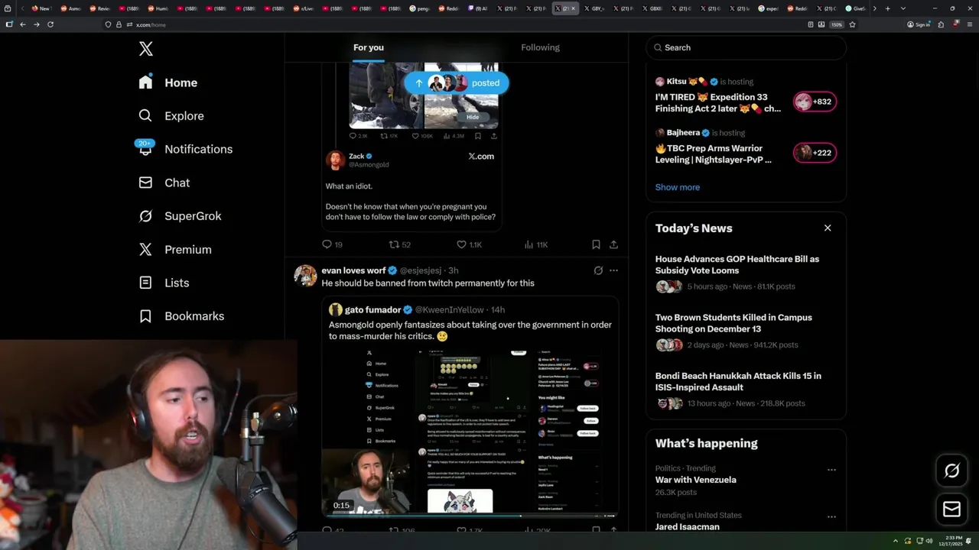Click browser Sign in button
979x550 pixels.
[918, 24]
